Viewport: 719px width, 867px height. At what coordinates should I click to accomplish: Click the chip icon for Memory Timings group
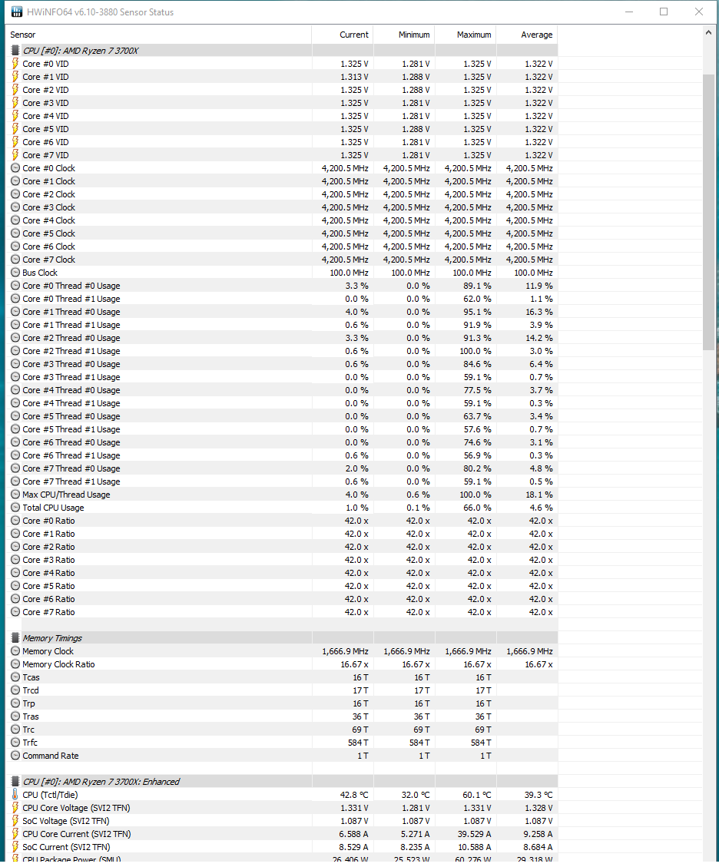[x=15, y=637]
